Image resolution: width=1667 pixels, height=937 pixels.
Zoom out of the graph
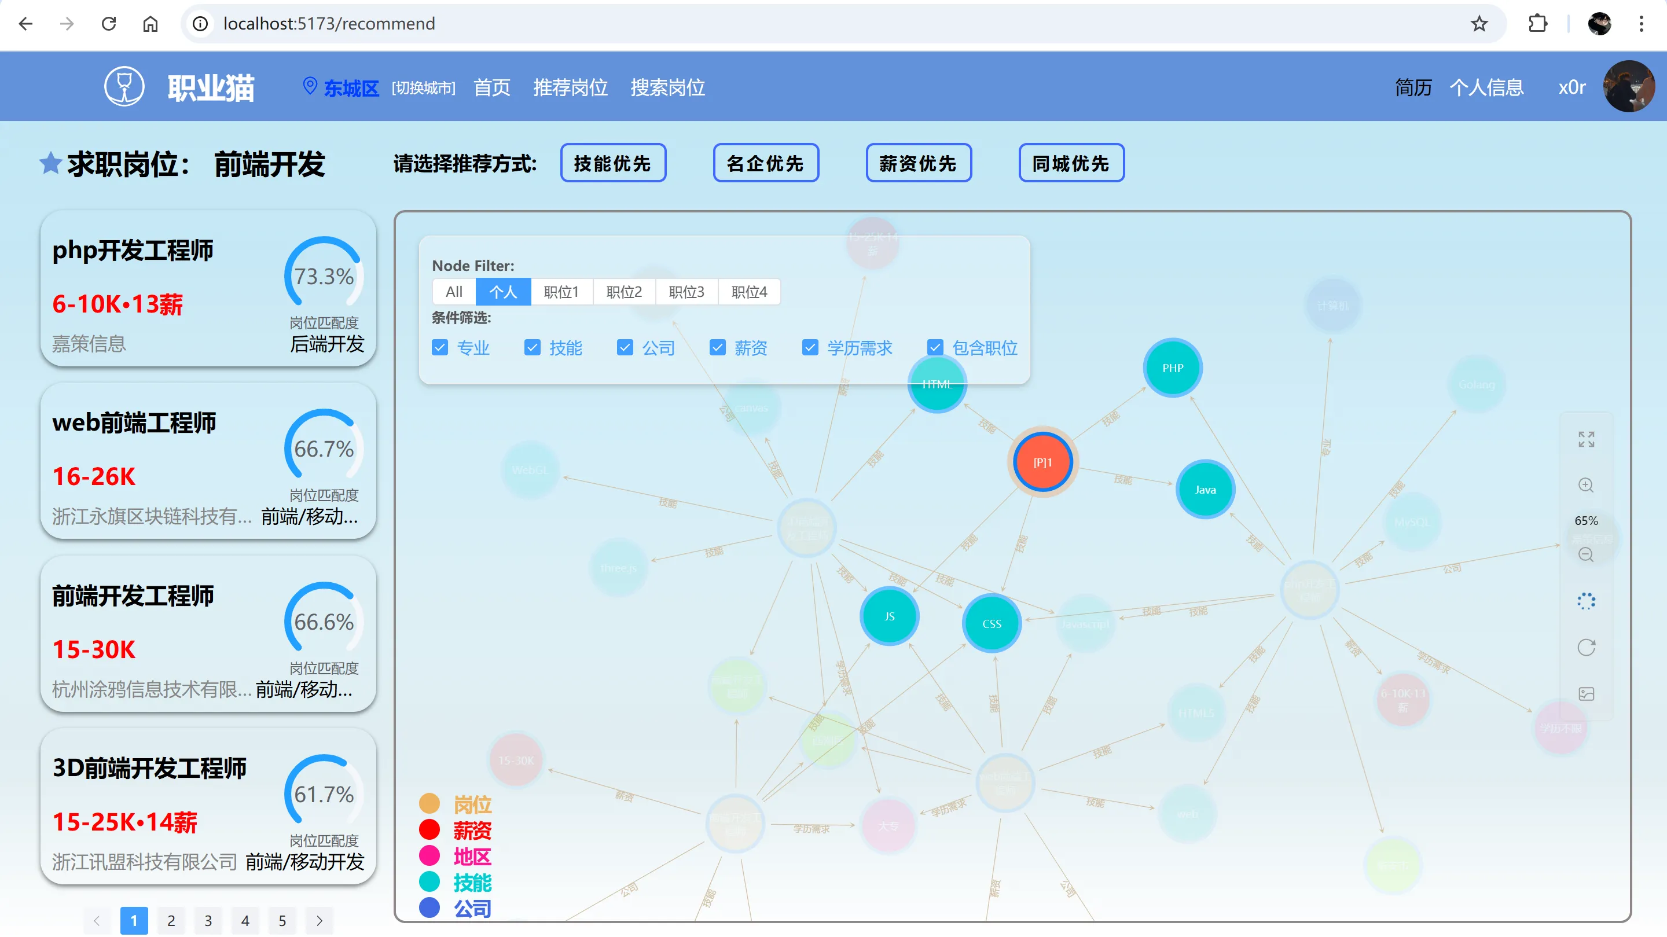1585,554
